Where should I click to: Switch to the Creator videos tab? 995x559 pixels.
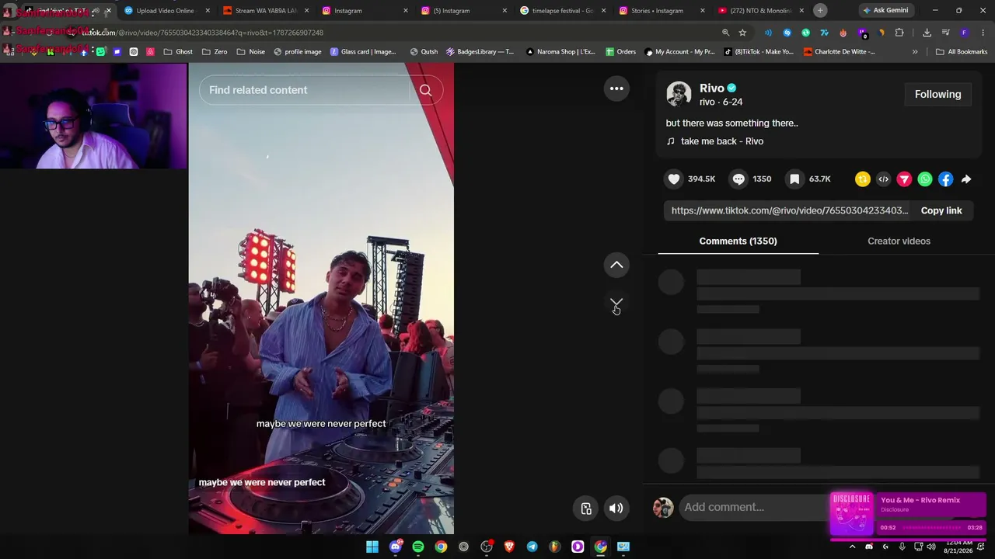[x=899, y=241]
